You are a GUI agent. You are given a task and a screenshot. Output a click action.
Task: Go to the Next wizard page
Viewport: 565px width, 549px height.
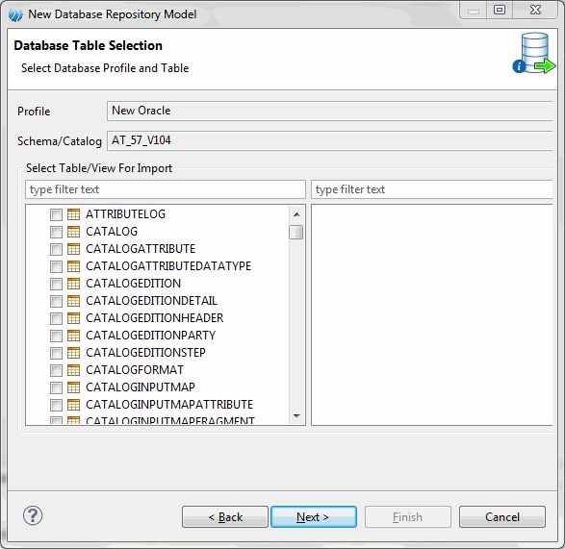[x=314, y=517]
